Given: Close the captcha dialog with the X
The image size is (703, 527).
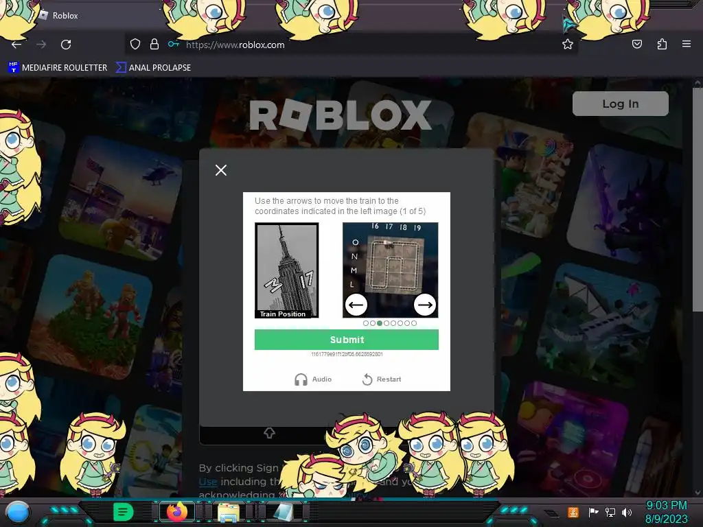Looking at the screenshot, I should coord(221,170).
